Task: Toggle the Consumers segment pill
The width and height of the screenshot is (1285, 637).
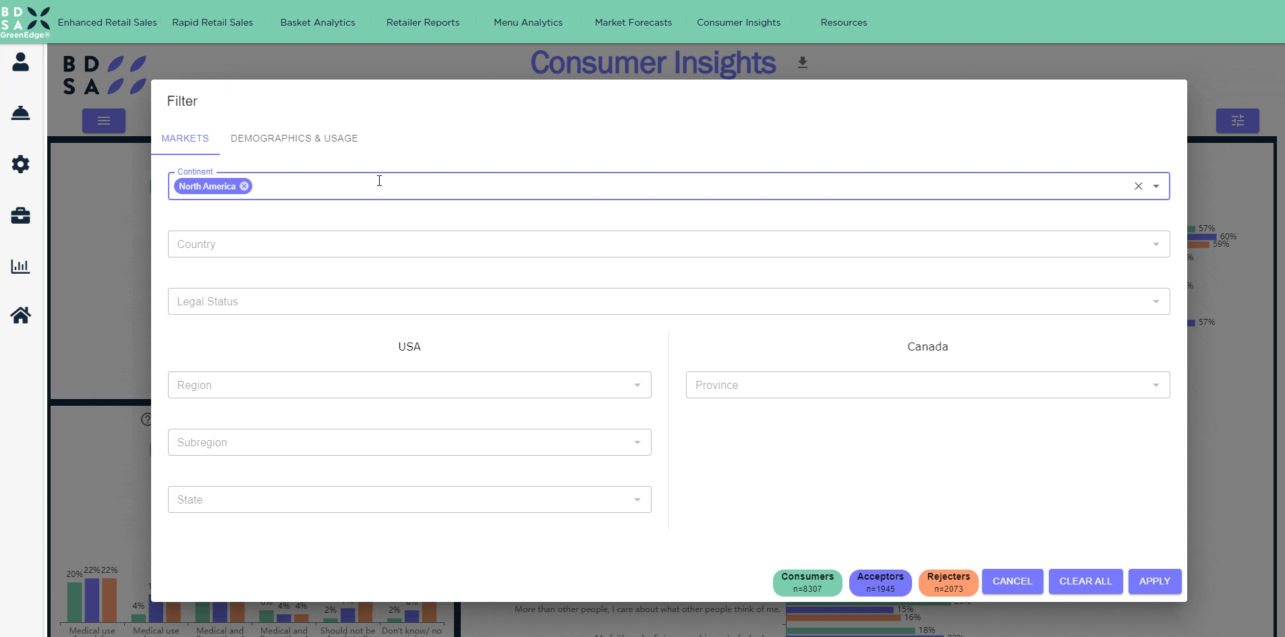Action: 807,582
